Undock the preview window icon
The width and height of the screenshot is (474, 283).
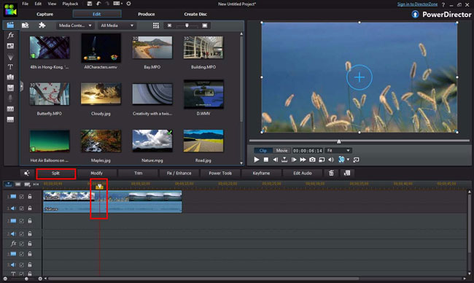356,160
